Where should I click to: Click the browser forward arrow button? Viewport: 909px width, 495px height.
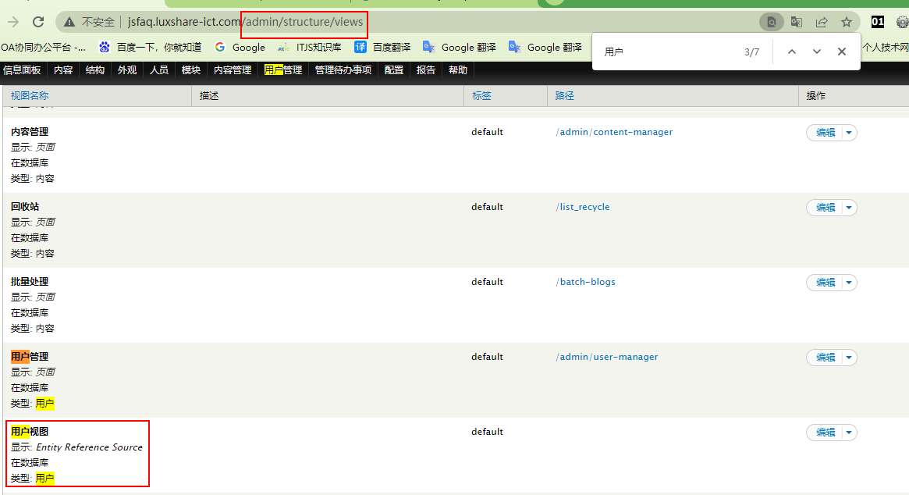click(x=13, y=22)
